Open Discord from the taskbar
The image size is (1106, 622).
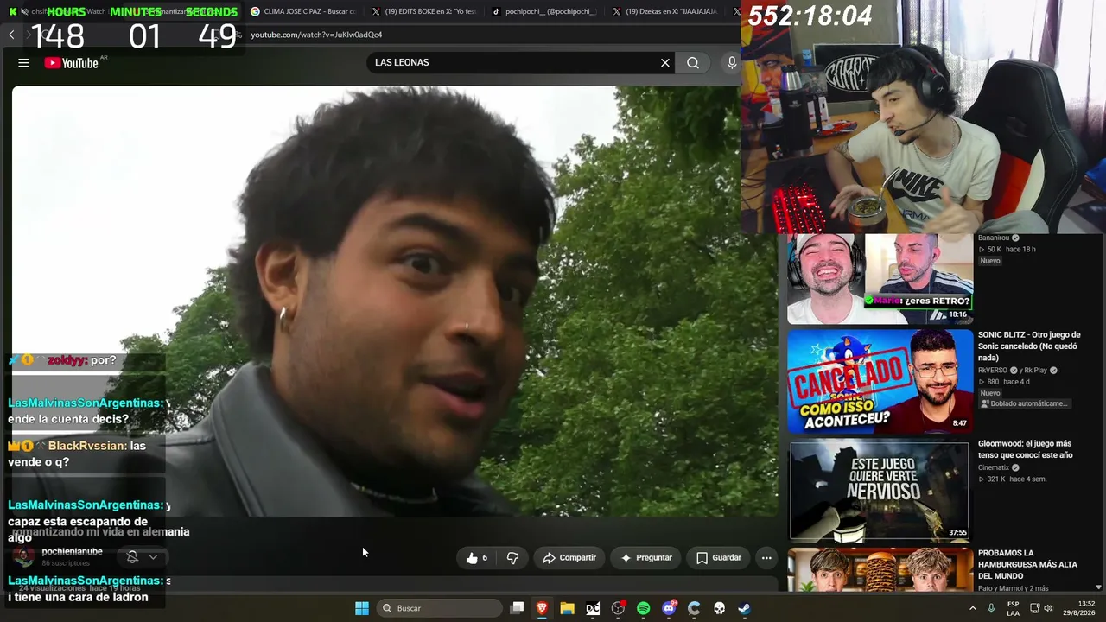[669, 608]
